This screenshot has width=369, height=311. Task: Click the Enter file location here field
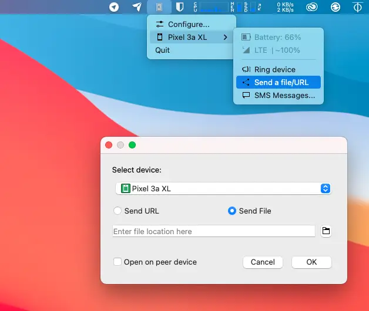214,231
